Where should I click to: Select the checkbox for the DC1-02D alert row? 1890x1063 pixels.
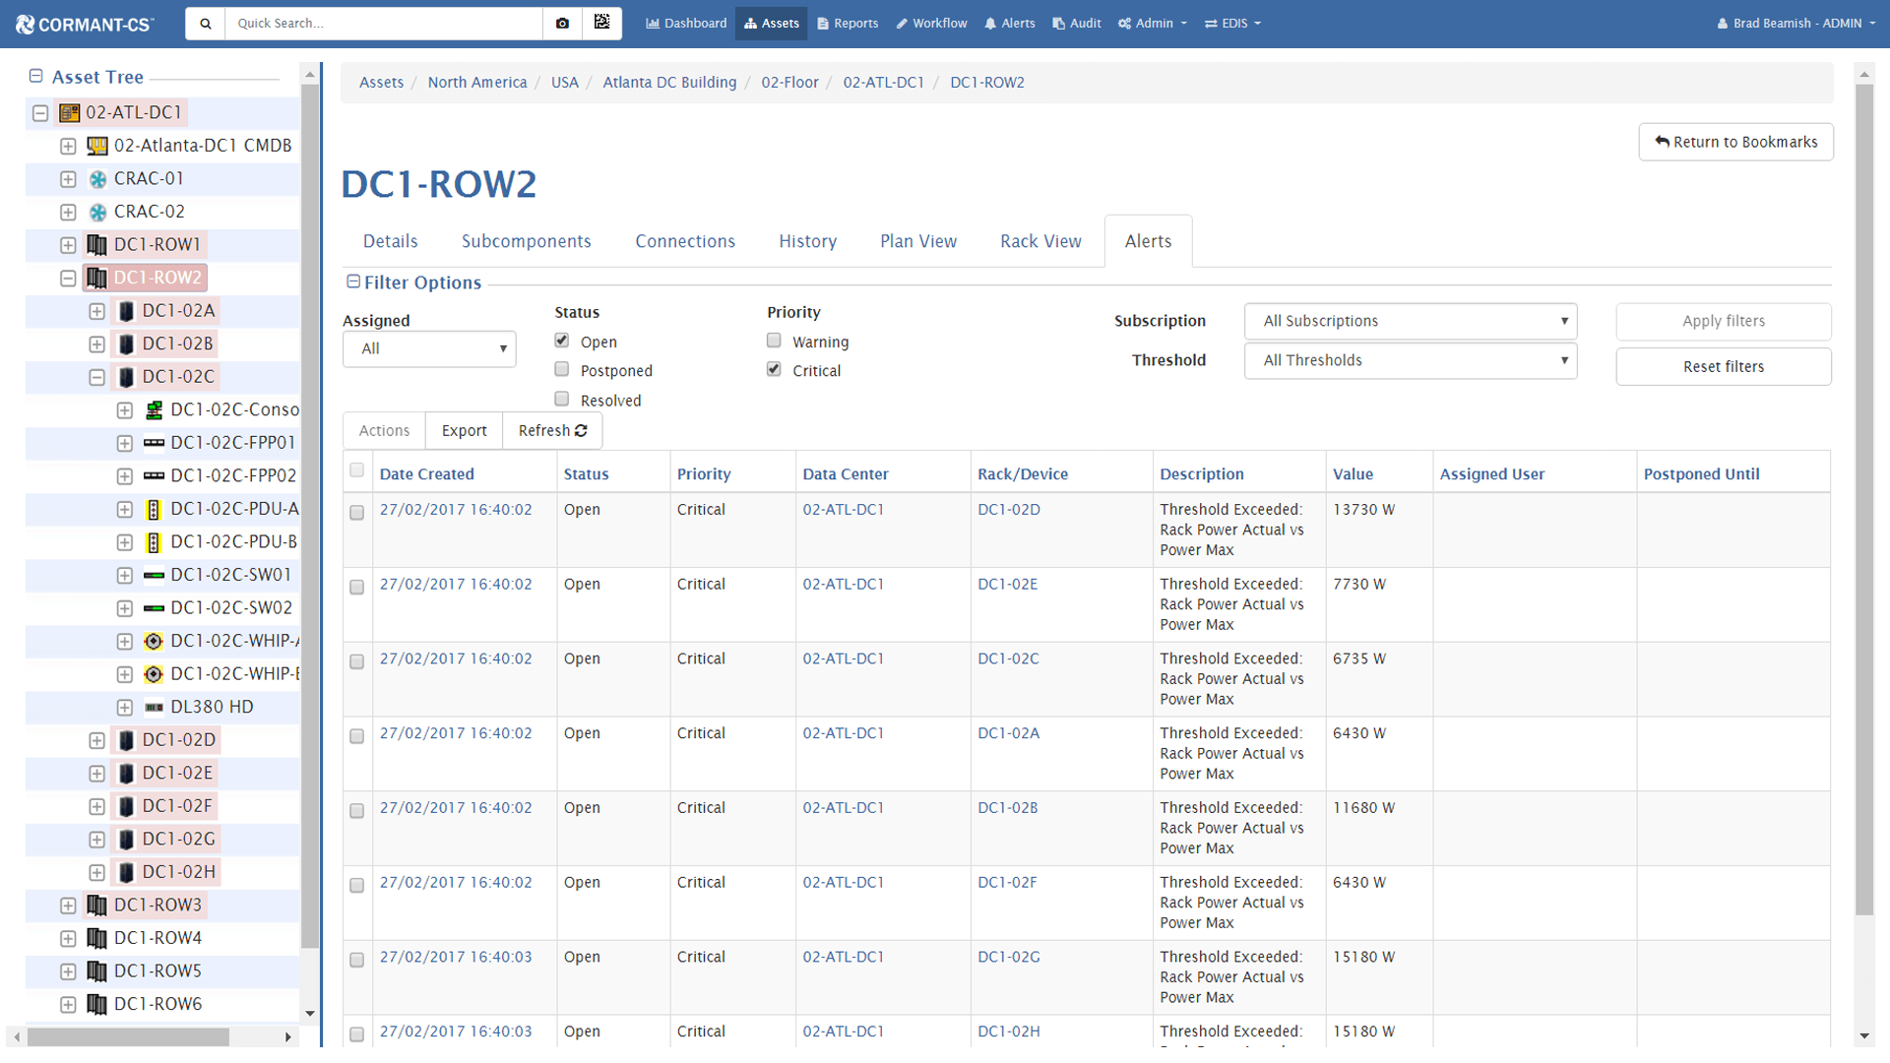tap(356, 513)
